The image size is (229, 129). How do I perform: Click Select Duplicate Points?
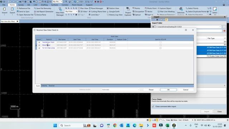click(196, 11)
